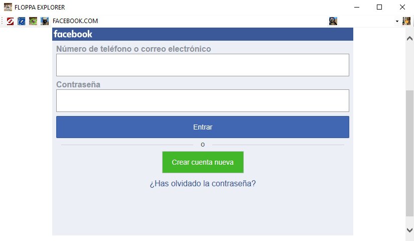Viewport: 414px width, 241px height.
Task: Click the FACEBOOK.COM address field
Action: (x=189, y=21)
